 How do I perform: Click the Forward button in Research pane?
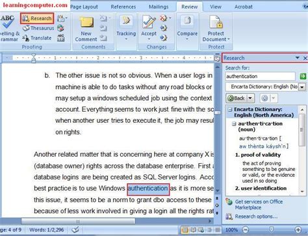click(x=264, y=98)
